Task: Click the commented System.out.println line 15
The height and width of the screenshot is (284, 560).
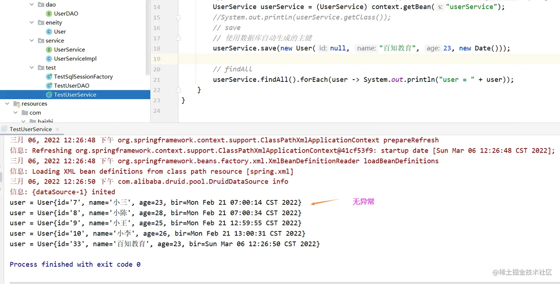Action: click(302, 17)
